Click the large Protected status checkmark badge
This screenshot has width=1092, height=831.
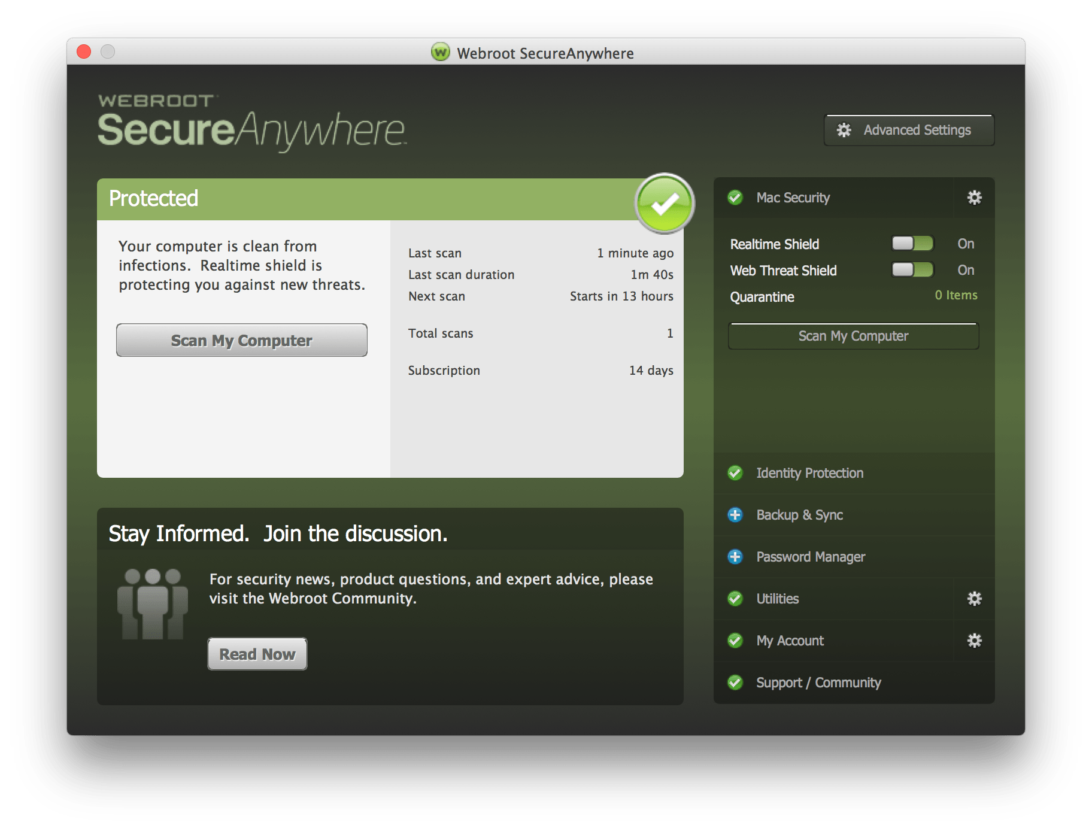[665, 204]
